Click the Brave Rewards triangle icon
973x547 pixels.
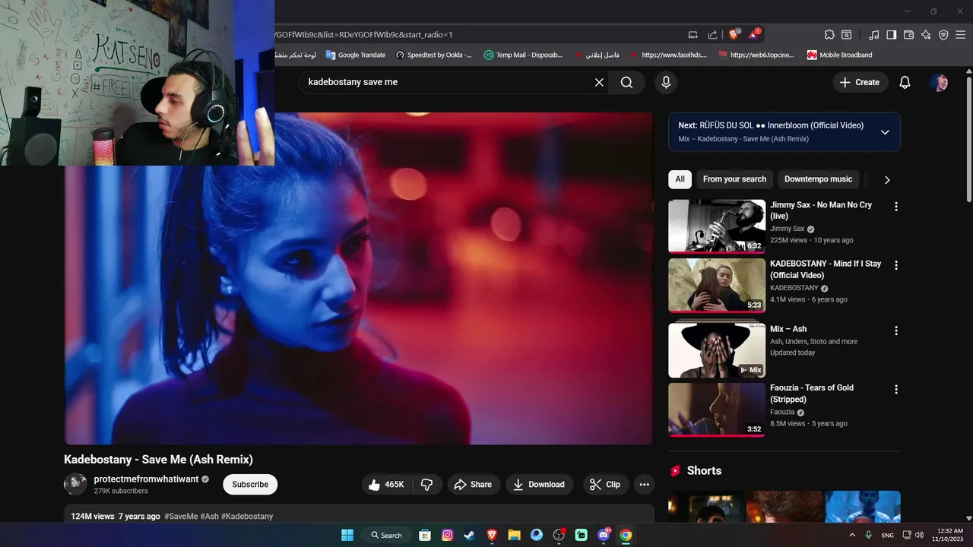click(x=754, y=34)
